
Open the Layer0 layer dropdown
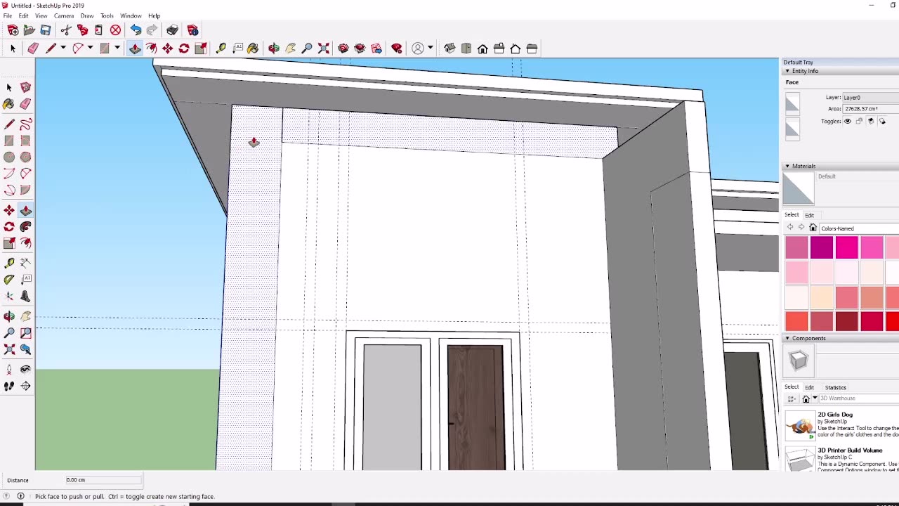[870, 98]
